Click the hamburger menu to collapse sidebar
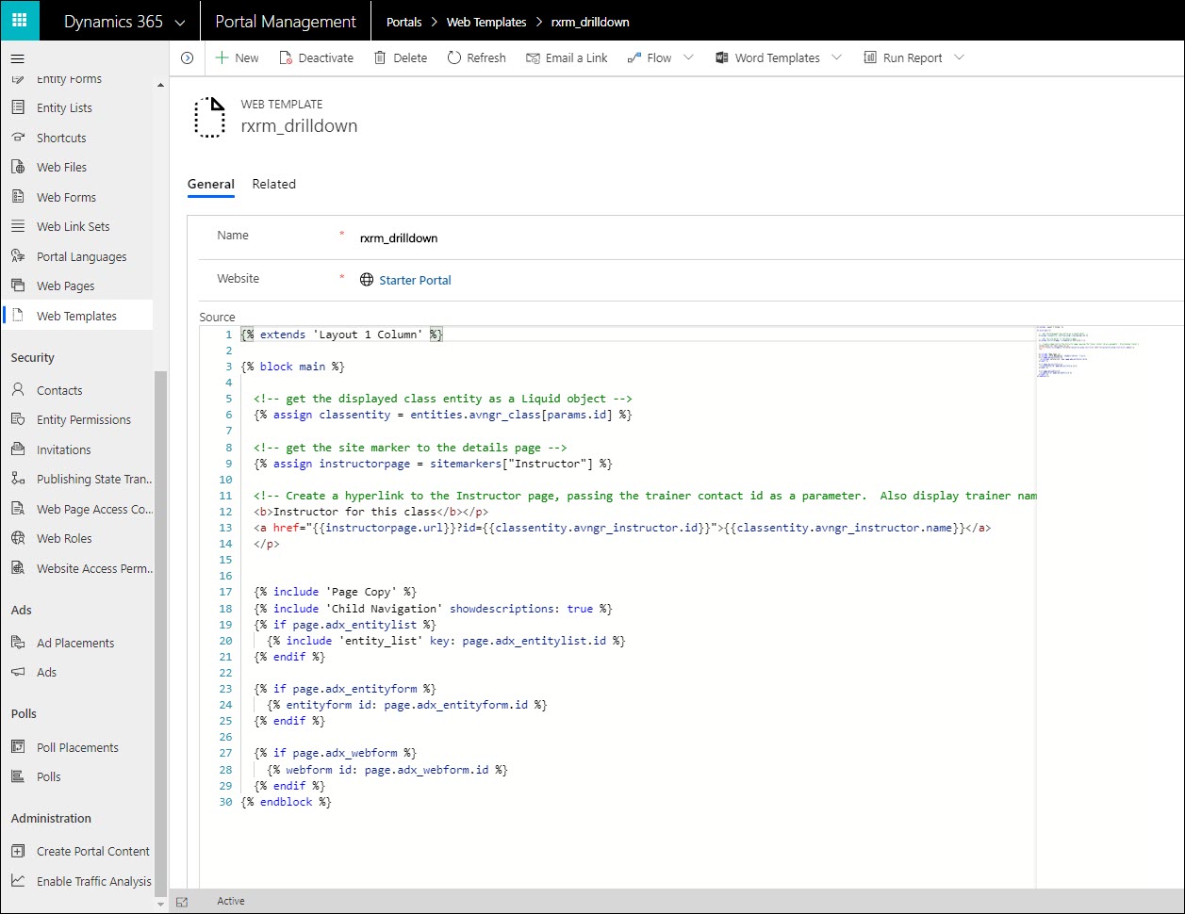Screen dimensions: 1185x914 click(x=17, y=58)
